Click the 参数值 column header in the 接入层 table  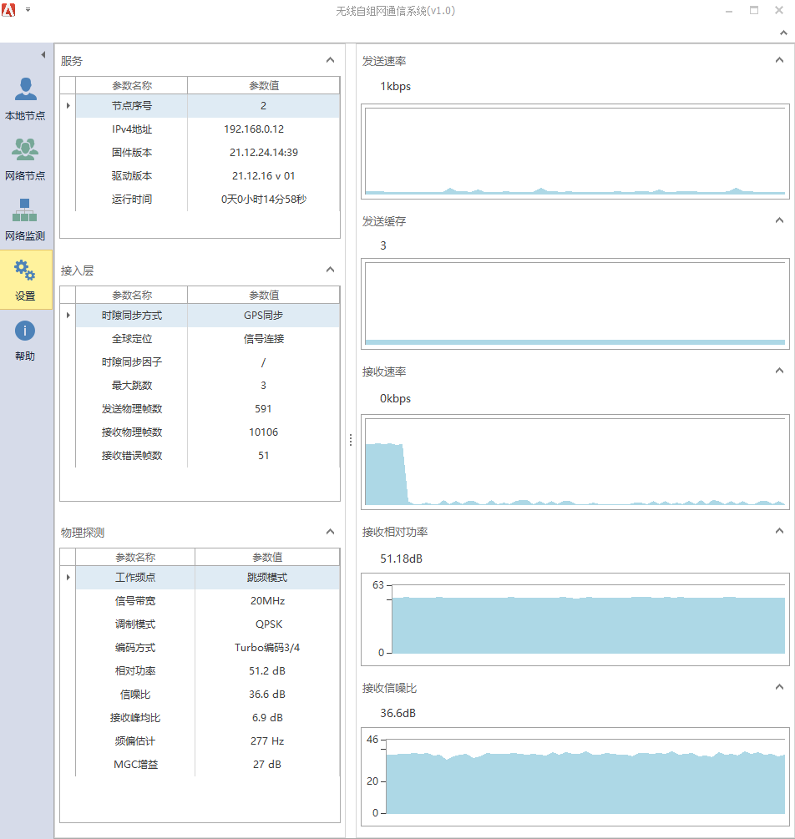pyautogui.click(x=263, y=296)
